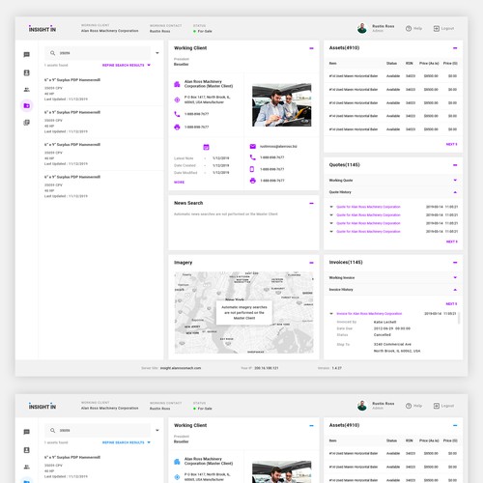This screenshot has width=483, height=483.
Task: Open the Invoice for Alan Ross Machinery Corporation link
Action: (x=369, y=314)
